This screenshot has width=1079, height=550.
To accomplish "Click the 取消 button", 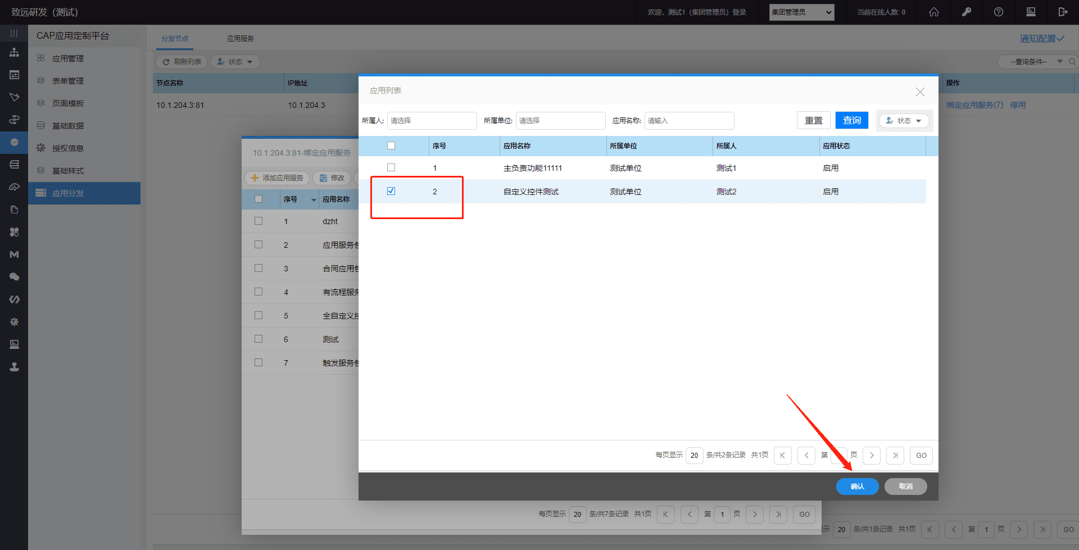I will (x=905, y=487).
